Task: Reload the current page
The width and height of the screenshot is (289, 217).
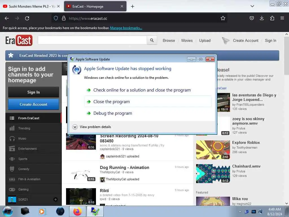Action: tap(27, 18)
